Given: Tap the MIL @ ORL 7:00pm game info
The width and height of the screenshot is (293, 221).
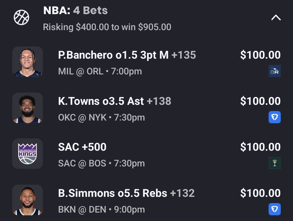Looking at the screenshot, I should pyautogui.click(x=100, y=71).
